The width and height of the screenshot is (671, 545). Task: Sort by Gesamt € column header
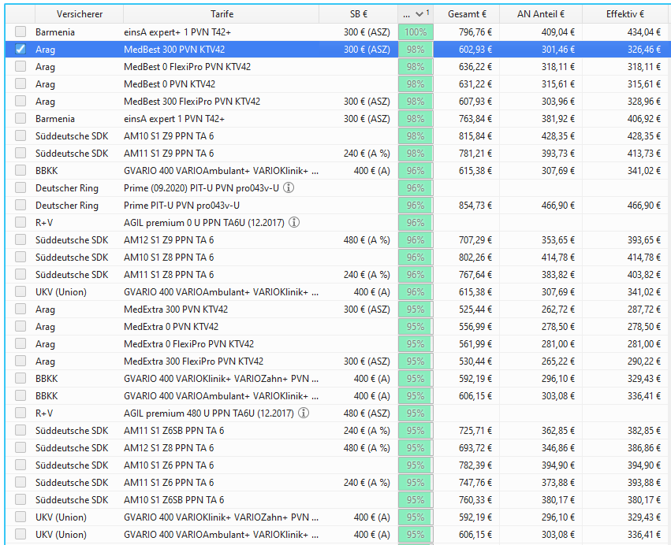[x=467, y=14]
